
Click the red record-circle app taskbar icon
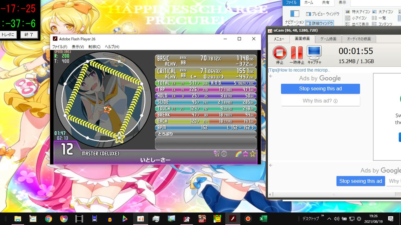coord(248,219)
